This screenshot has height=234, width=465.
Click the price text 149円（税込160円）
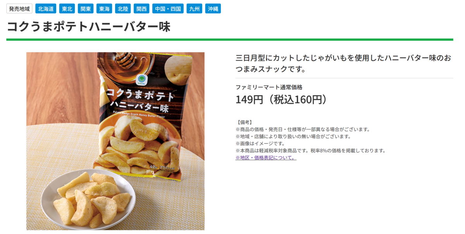pyautogui.click(x=281, y=99)
